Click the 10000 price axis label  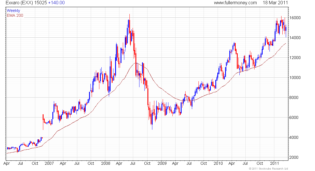point(295,78)
